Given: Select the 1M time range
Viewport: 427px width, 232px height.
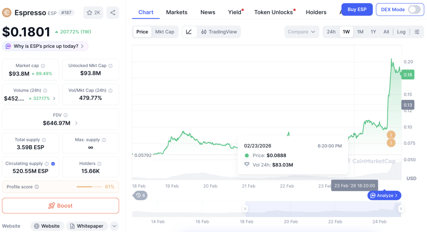Looking at the screenshot, I should 360,32.
